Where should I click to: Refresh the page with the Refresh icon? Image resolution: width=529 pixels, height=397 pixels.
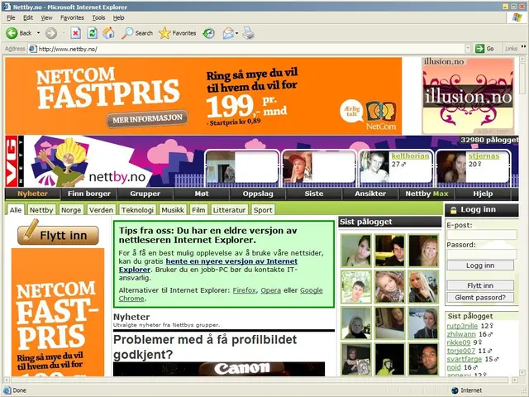coord(92,33)
